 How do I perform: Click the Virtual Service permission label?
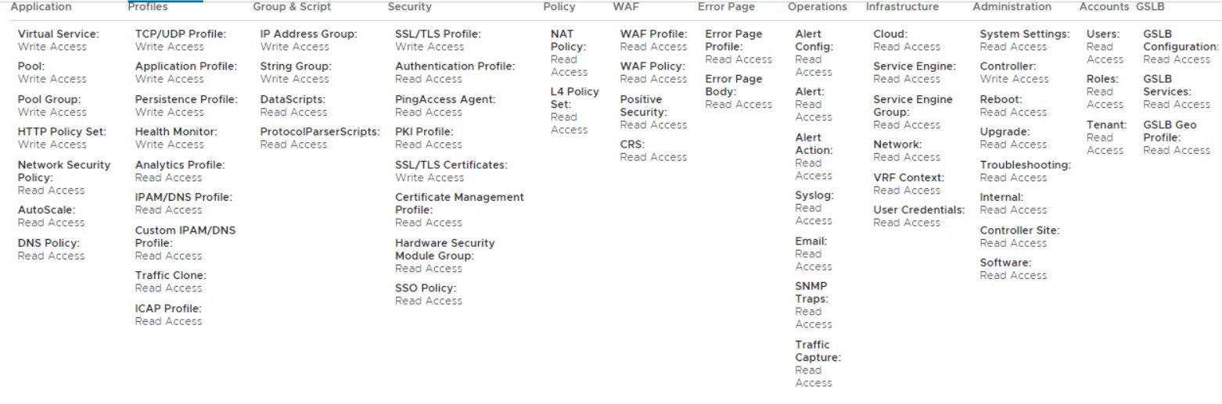pos(59,34)
